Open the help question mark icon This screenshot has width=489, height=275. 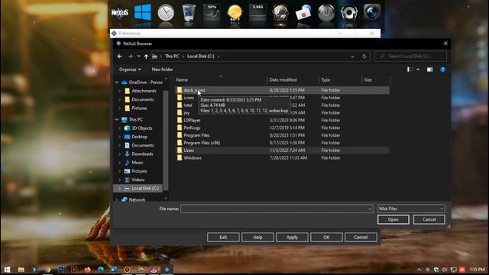point(442,70)
